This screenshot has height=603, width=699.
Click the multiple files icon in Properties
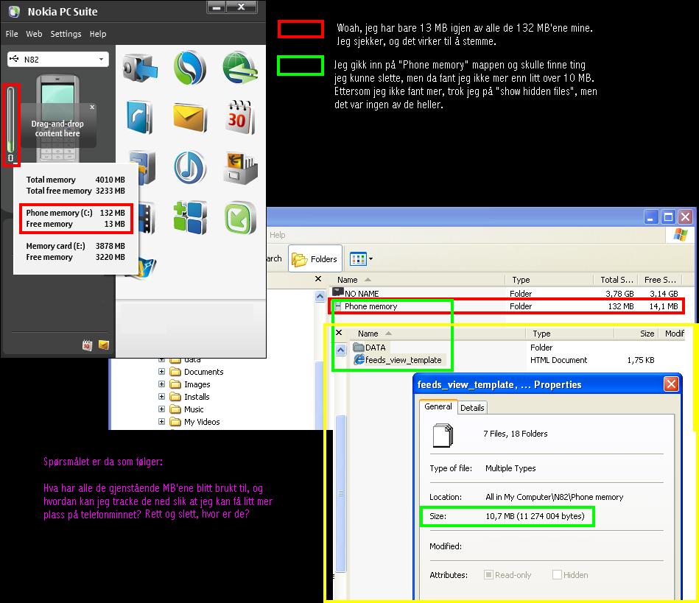click(x=443, y=435)
